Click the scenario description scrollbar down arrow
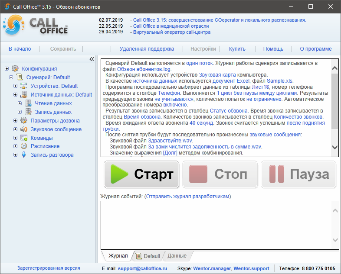Image resolution: width=341 pixels, height=274 pixels. point(334,148)
